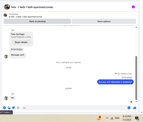
Task: Show hidden system tray icons
Action: pyautogui.click(x=107, y=118)
